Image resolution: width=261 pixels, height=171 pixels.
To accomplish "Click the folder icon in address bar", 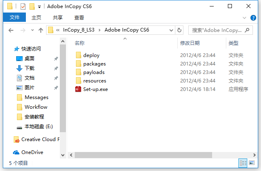I will [51, 30].
